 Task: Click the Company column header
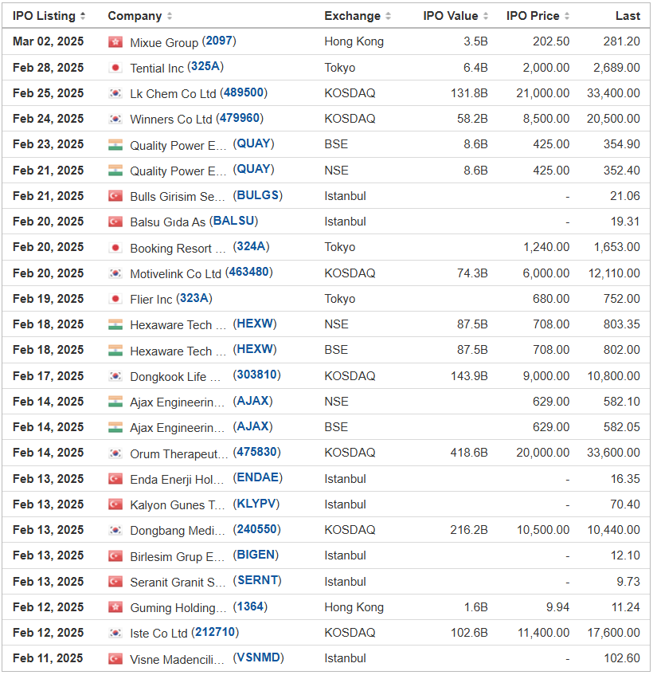[x=135, y=16]
